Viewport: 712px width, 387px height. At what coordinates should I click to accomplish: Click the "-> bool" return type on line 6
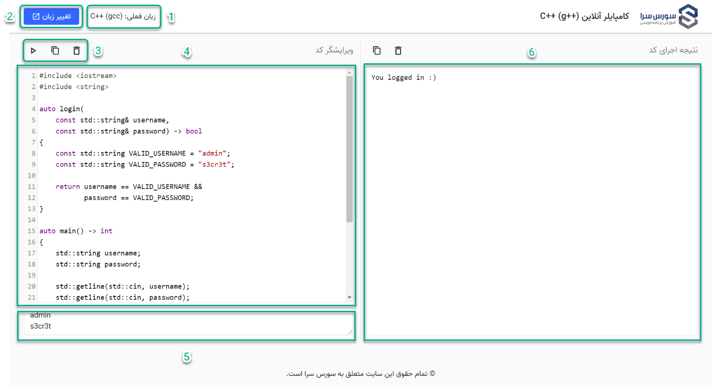188,131
